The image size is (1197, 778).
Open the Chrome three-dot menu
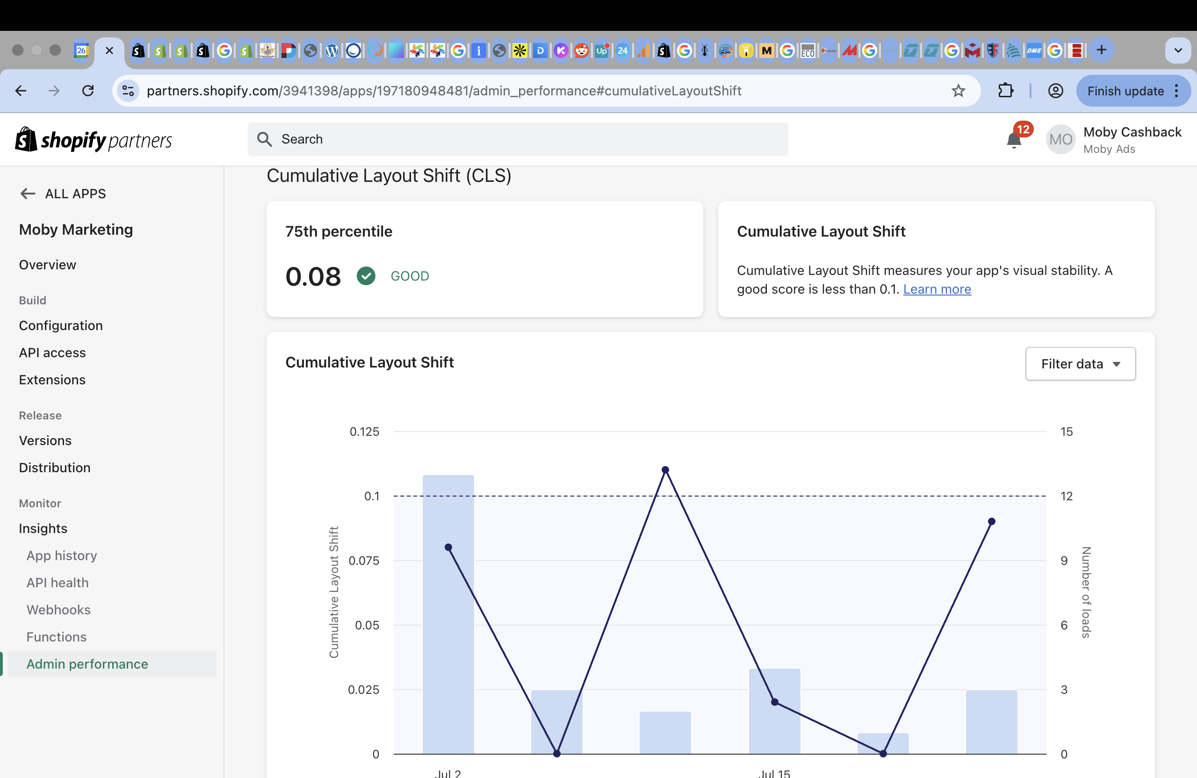[1176, 91]
